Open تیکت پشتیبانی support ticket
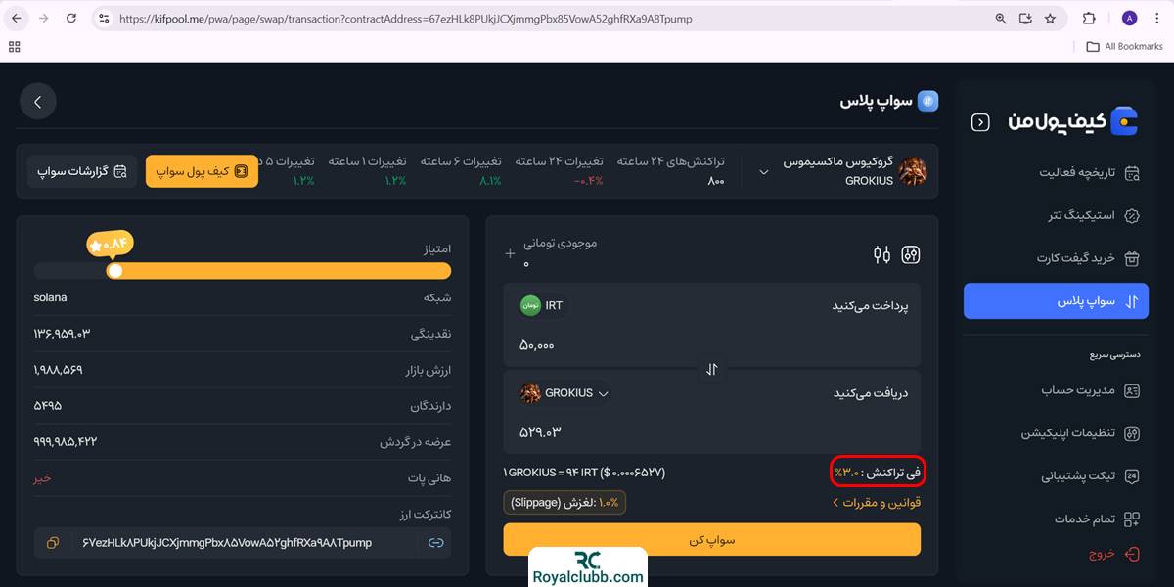The height and width of the screenshot is (587, 1174). (x=1090, y=476)
